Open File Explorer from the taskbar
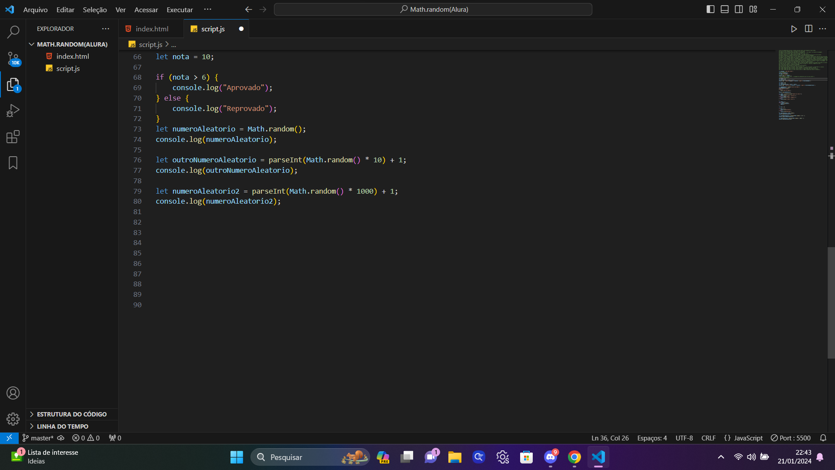Image resolution: width=835 pixels, height=470 pixels. coord(455,457)
